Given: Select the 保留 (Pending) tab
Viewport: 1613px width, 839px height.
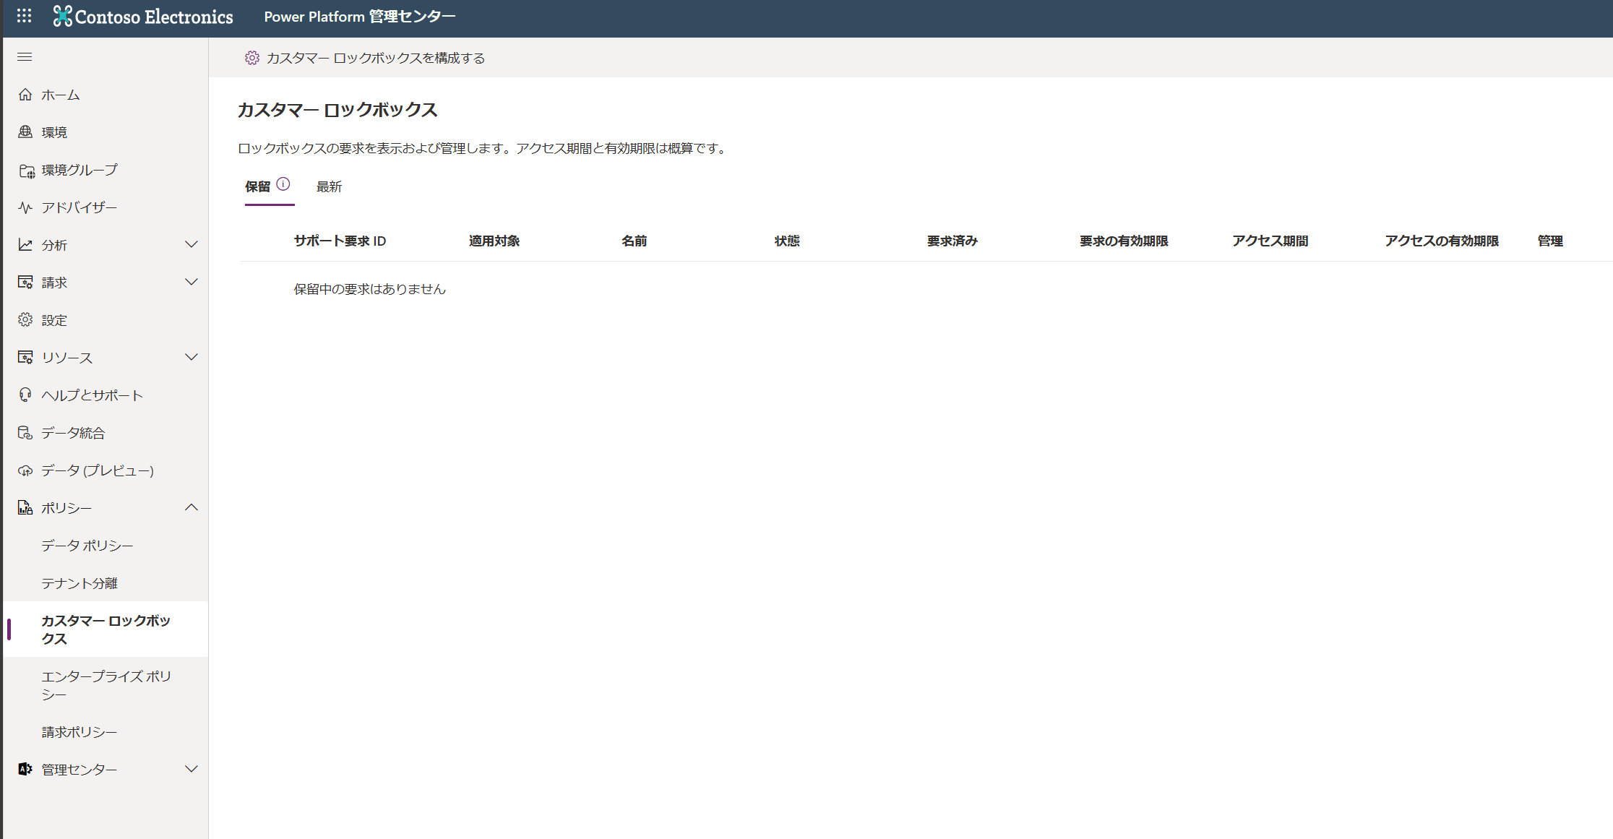Looking at the screenshot, I should (x=258, y=187).
